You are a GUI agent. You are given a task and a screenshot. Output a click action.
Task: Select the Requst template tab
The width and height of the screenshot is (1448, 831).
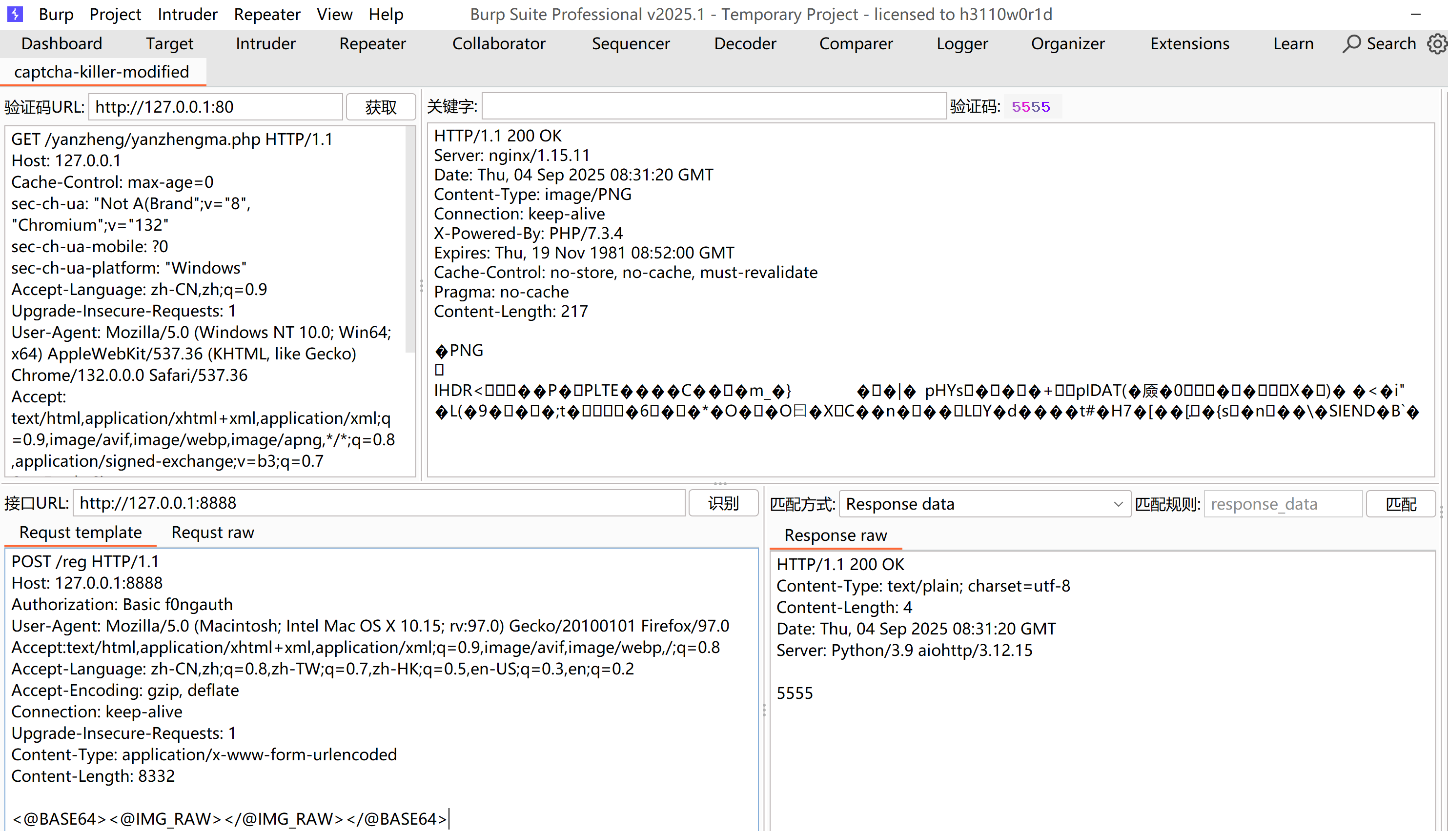pyautogui.click(x=81, y=533)
